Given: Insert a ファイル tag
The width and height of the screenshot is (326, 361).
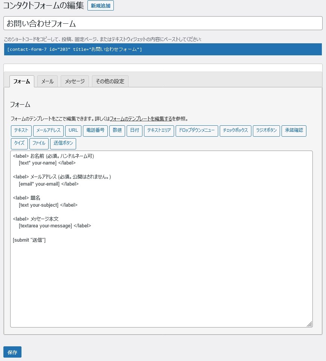Looking at the screenshot, I should pyautogui.click(x=39, y=144).
